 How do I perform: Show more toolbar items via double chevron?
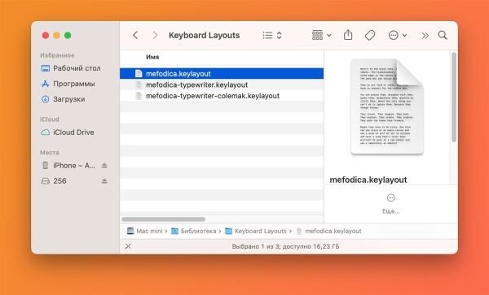(x=425, y=36)
